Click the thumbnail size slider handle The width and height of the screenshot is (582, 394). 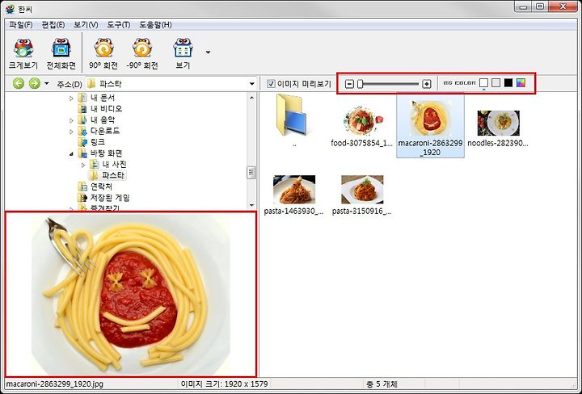coord(360,84)
